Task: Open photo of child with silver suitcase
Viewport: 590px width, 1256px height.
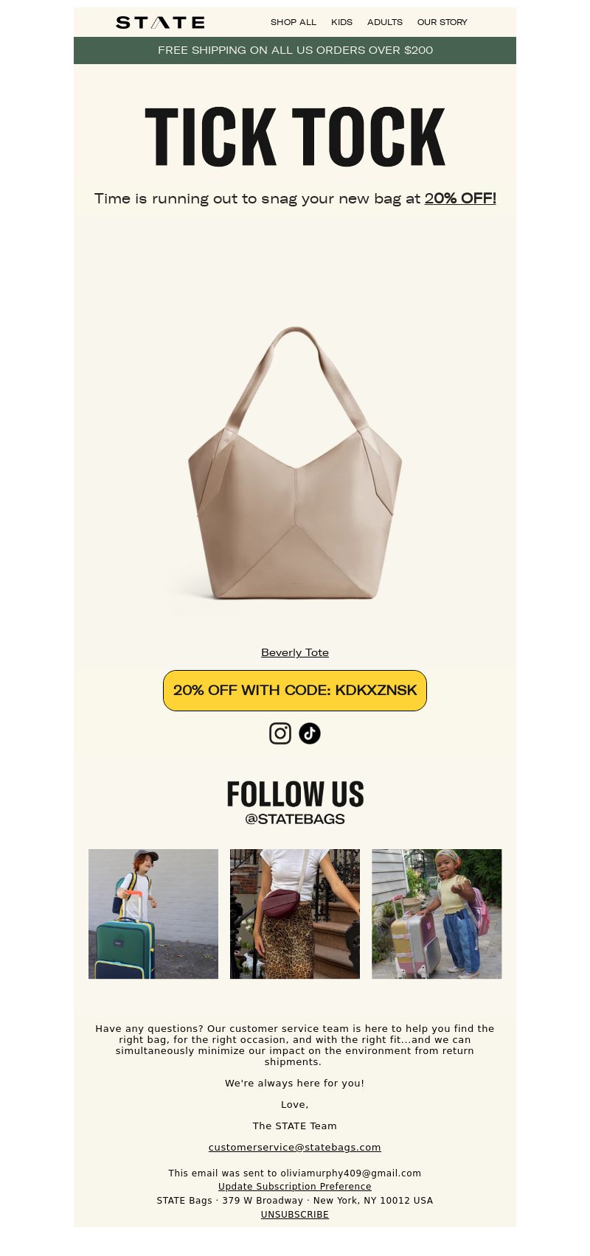Action: point(437,914)
